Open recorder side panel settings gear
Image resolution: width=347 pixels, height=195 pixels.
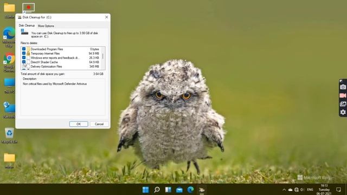[343, 112]
